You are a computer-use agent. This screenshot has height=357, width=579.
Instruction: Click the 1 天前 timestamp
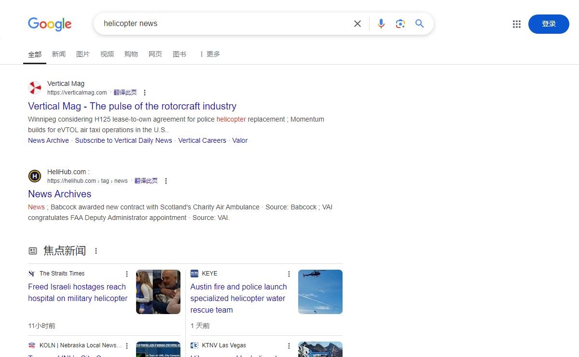pyautogui.click(x=200, y=326)
